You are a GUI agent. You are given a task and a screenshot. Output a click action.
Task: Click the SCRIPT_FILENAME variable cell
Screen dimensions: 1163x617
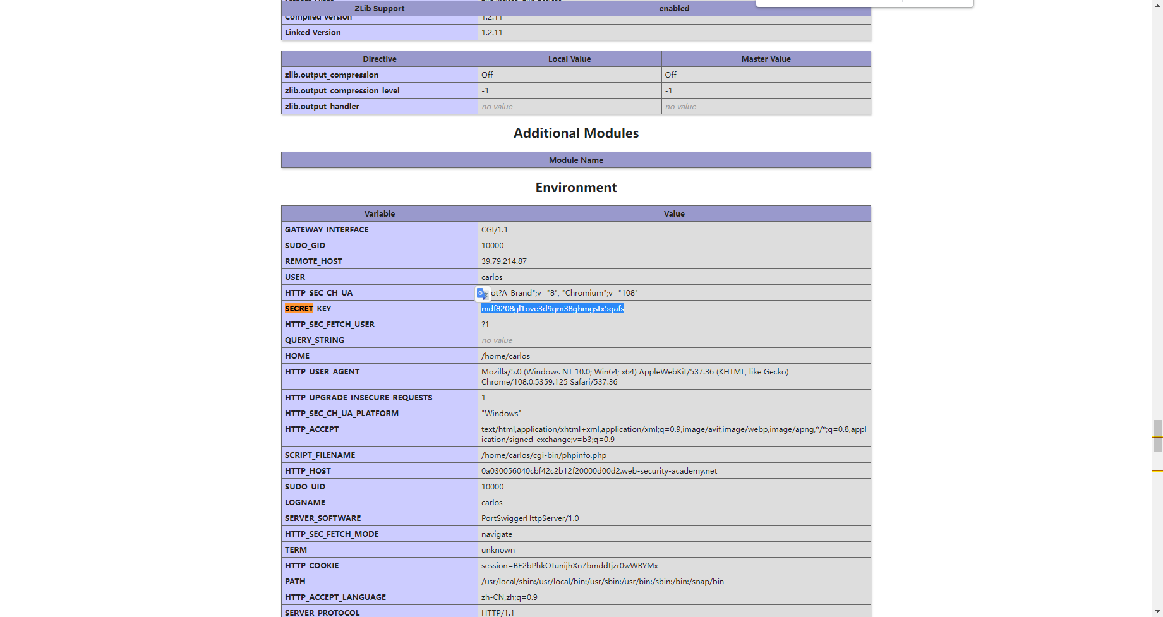[380, 455]
